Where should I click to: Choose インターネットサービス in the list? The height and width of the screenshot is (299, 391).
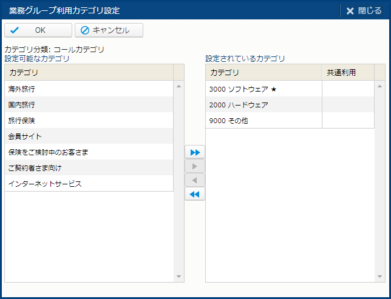89,183
